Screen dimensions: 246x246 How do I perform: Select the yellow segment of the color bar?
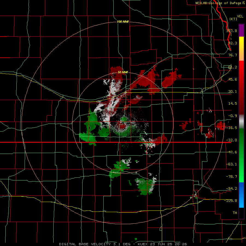pos(241,49)
